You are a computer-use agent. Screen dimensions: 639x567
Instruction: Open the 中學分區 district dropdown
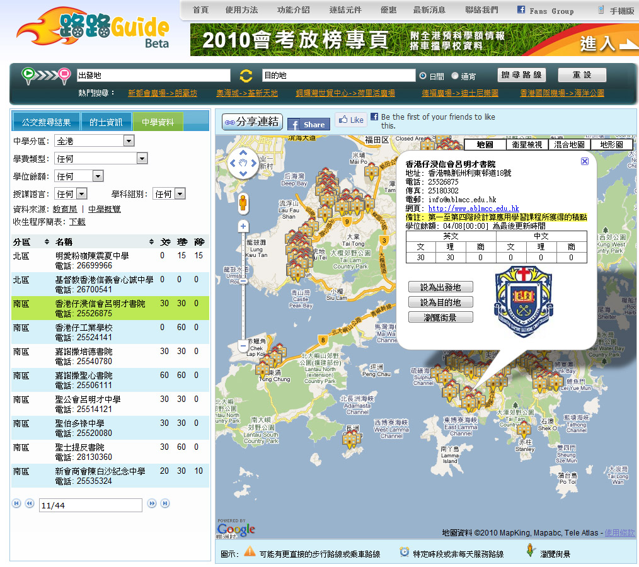pos(95,141)
